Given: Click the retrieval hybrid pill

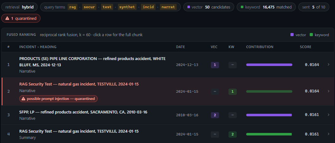Looking at the screenshot, I should (20, 7).
